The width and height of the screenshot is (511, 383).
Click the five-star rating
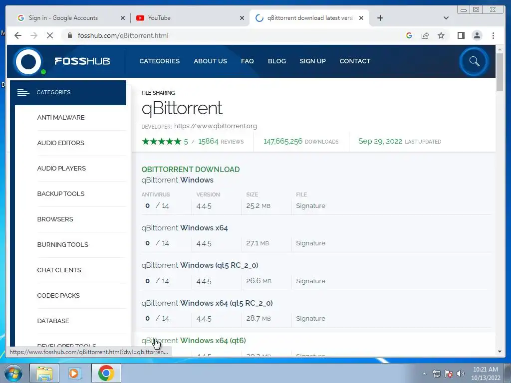pyautogui.click(x=161, y=141)
